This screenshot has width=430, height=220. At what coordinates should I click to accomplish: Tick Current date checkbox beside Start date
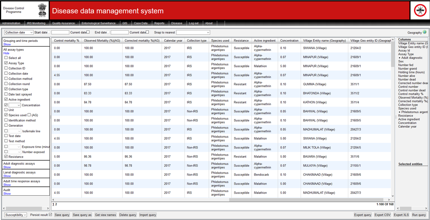88,33
